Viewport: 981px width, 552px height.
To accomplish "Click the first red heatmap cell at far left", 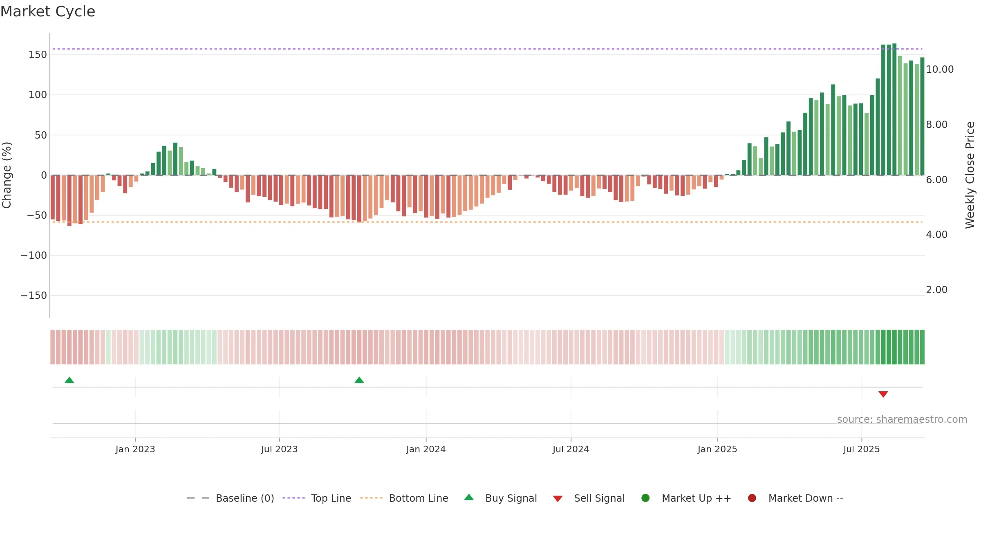I will [x=53, y=347].
